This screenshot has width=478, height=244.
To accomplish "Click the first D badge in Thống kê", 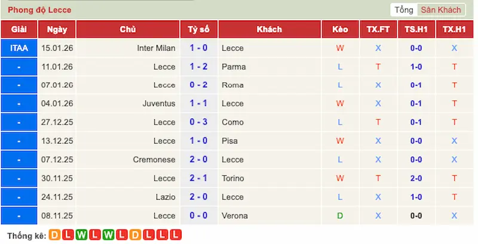I will [x=54, y=236].
